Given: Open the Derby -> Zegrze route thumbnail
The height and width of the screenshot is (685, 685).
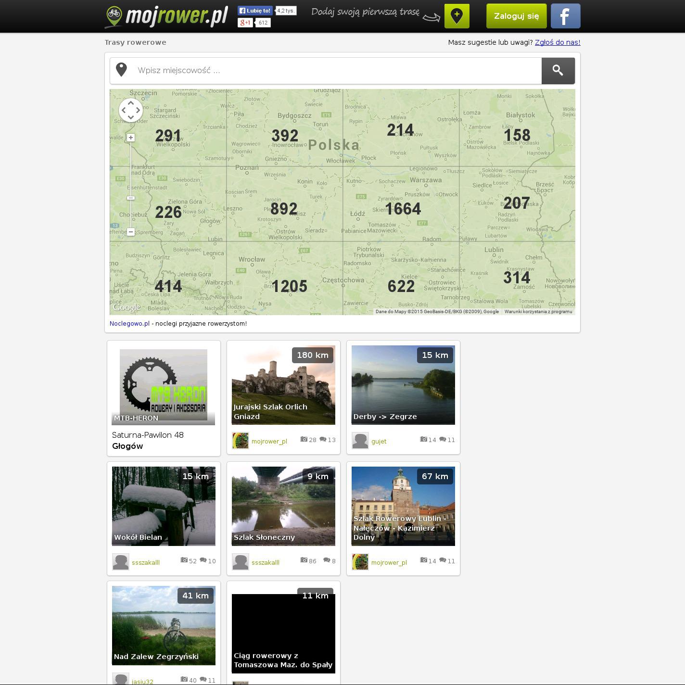Looking at the screenshot, I should click(x=403, y=385).
